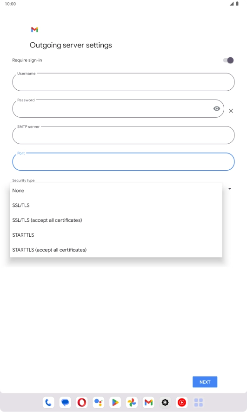Viewport: 247px width, 412px height.
Task: Focus the SMTP server field
Action: 123,135
